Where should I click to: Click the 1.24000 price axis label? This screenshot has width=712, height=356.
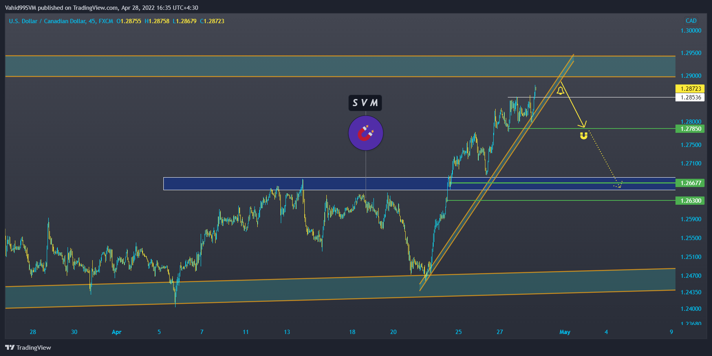click(691, 309)
